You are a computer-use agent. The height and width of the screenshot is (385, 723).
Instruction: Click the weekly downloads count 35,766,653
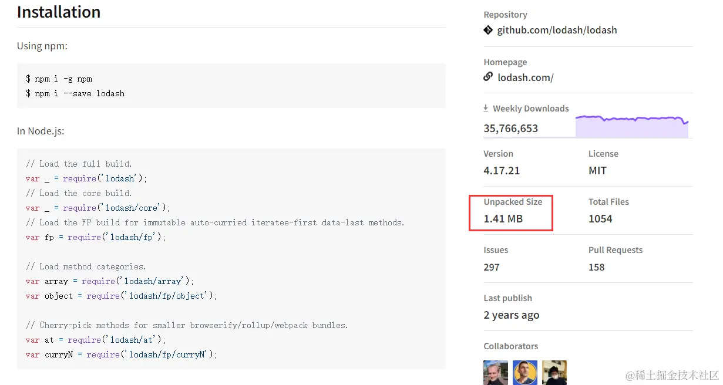[x=511, y=129]
